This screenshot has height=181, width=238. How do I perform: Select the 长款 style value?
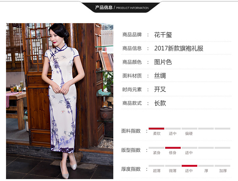coord(160,103)
